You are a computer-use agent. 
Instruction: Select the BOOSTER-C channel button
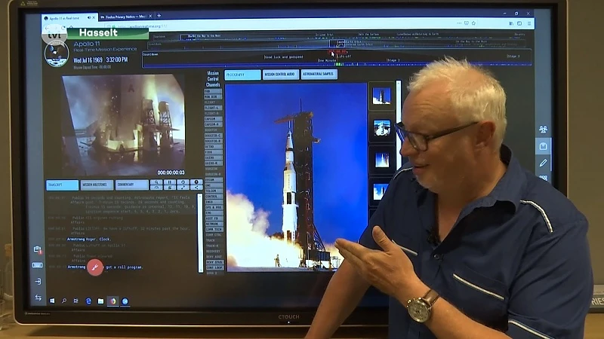(x=213, y=136)
